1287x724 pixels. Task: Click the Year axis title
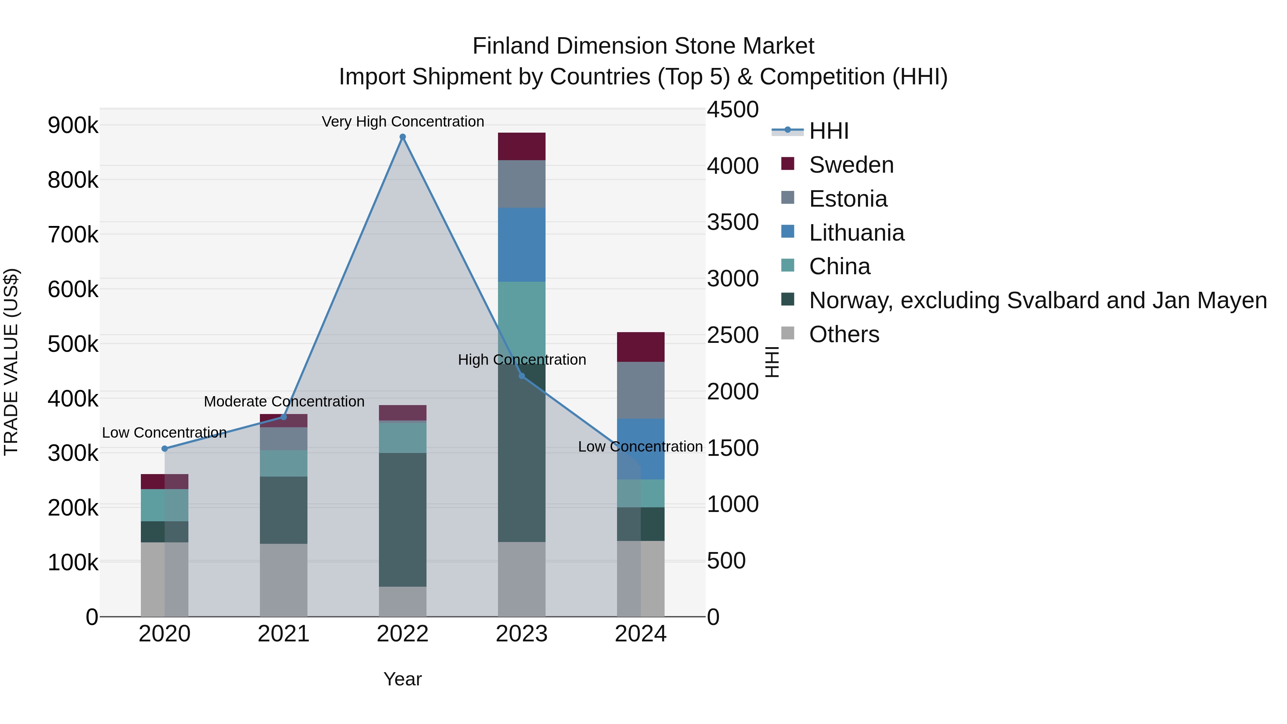pyautogui.click(x=403, y=679)
